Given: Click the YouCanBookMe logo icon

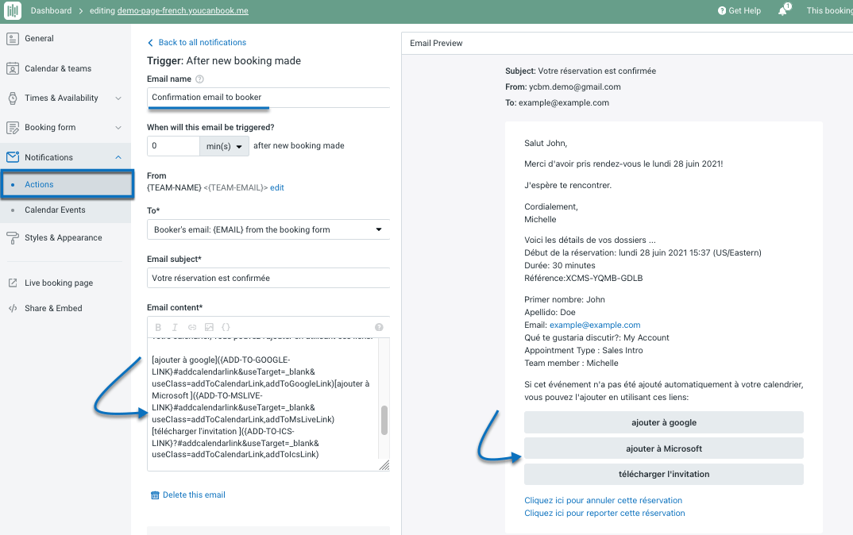Looking at the screenshot, I should tap(12, 10).
